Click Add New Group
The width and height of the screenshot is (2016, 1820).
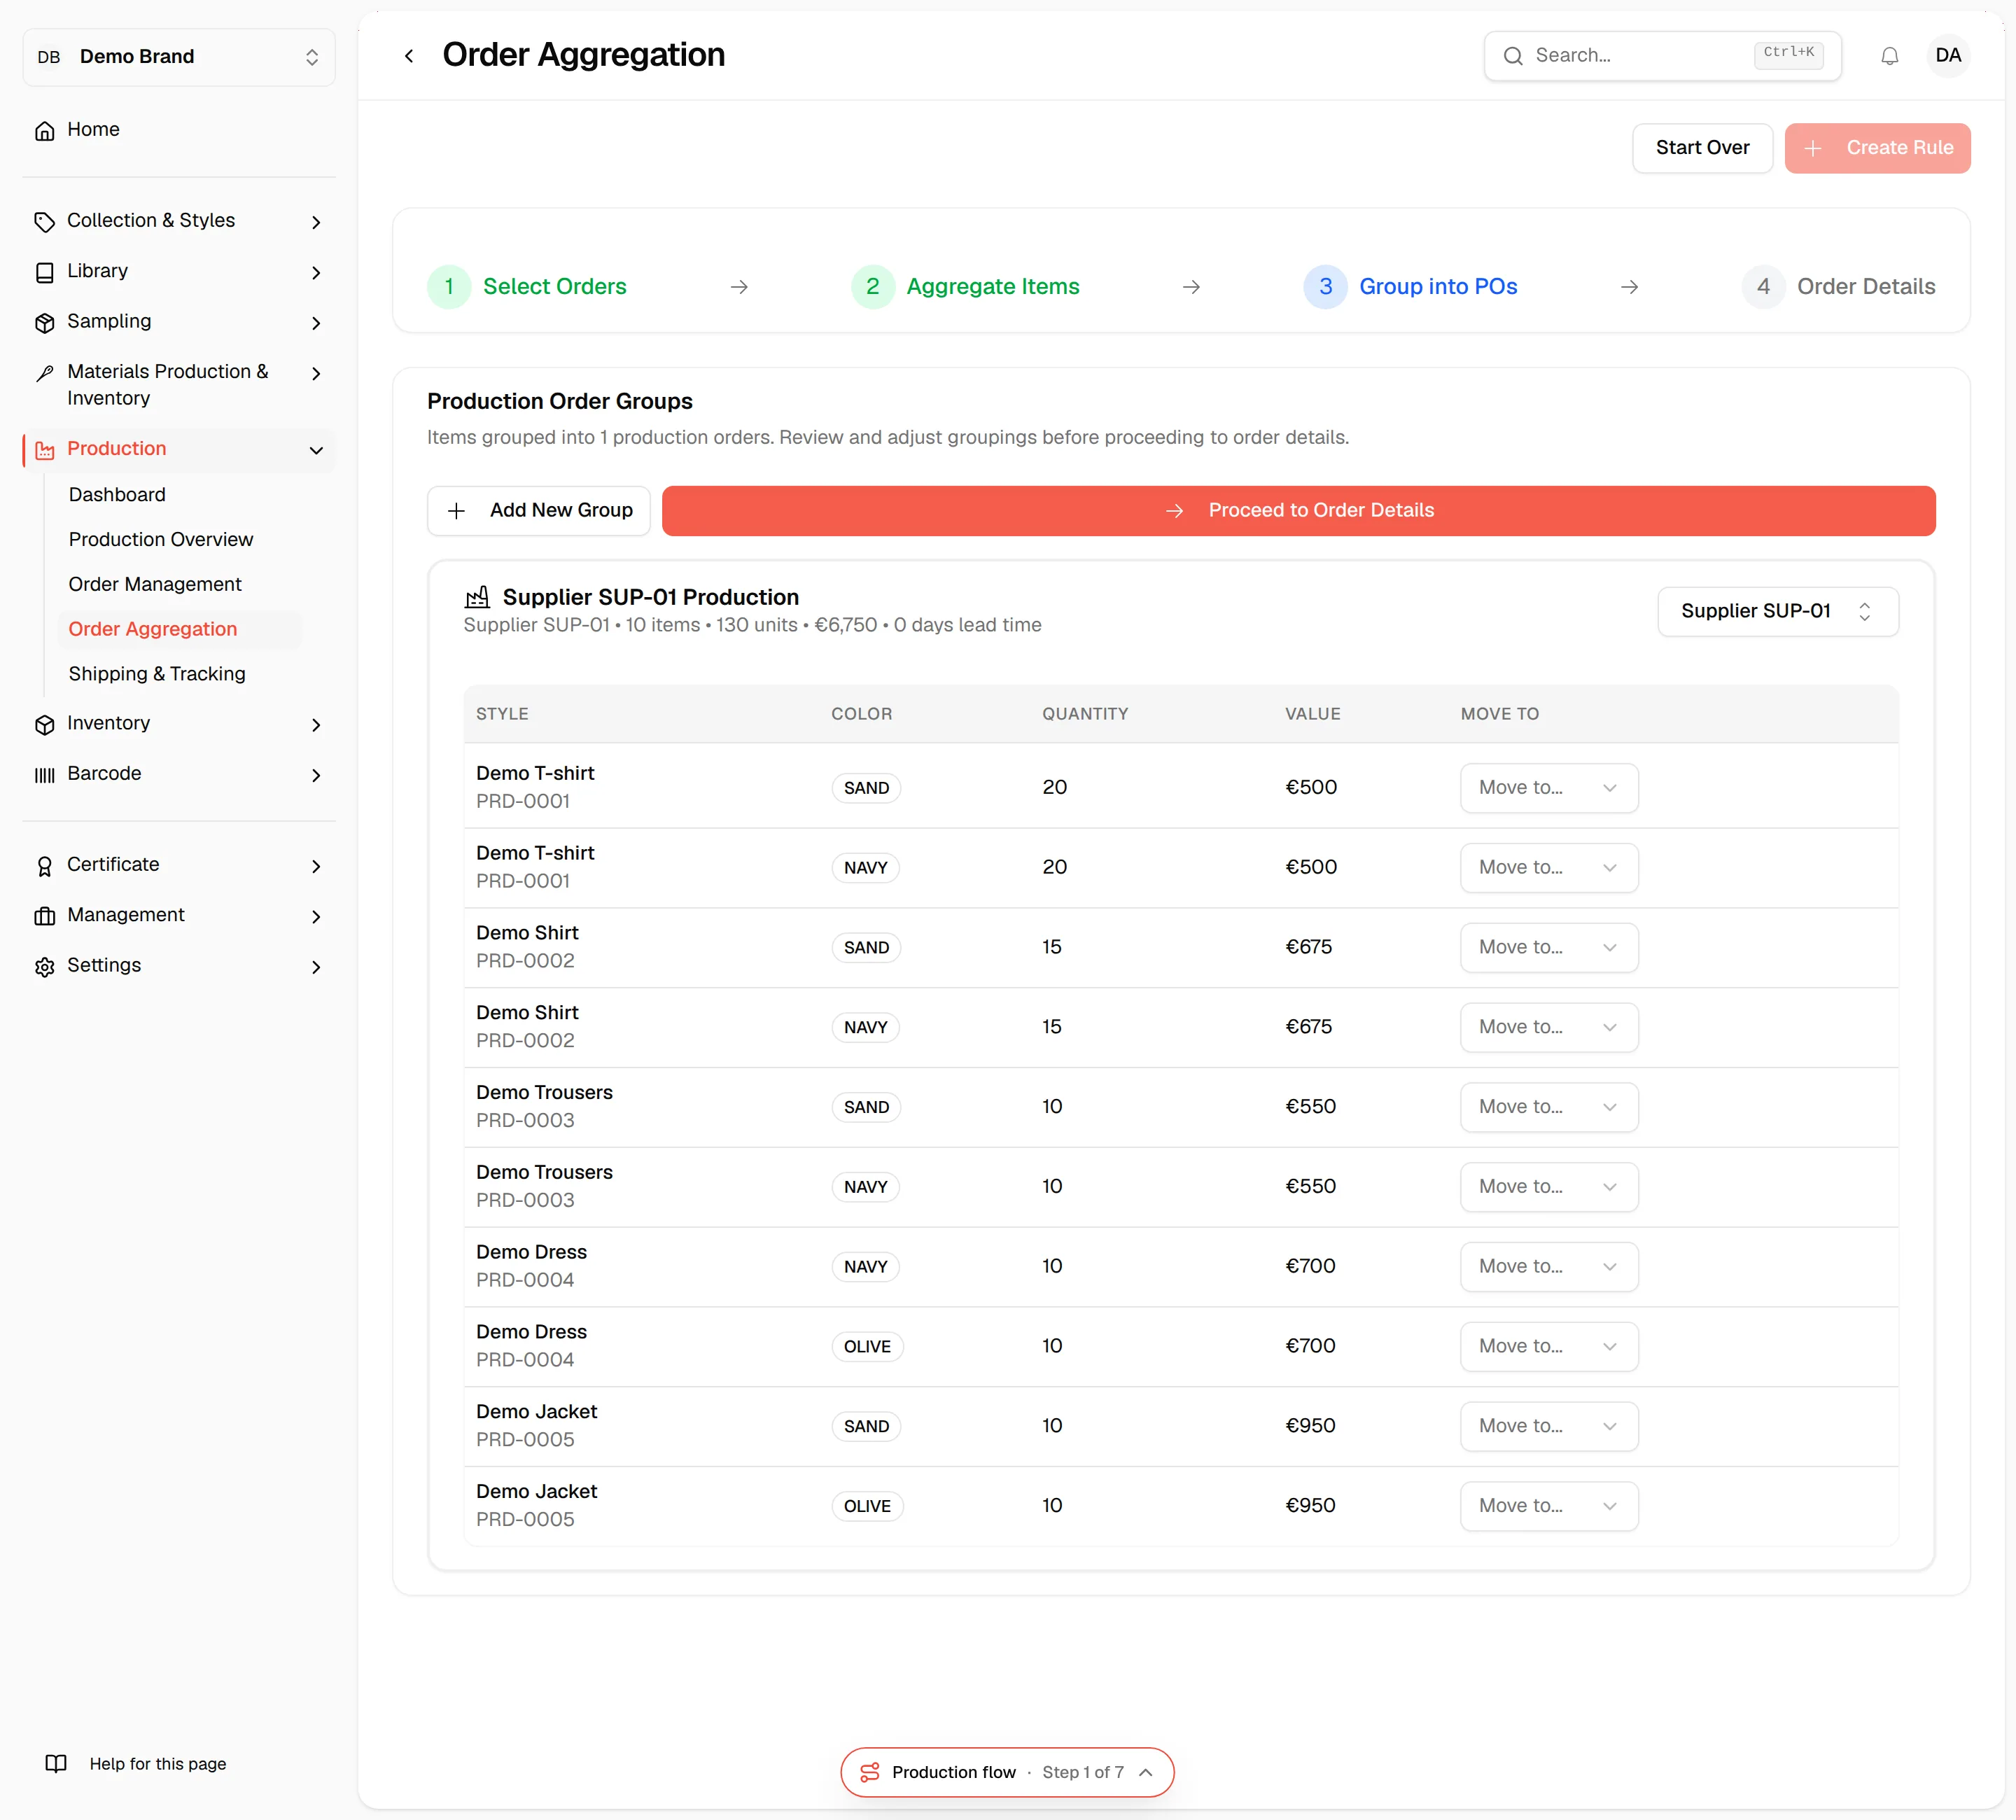point(538,511)
